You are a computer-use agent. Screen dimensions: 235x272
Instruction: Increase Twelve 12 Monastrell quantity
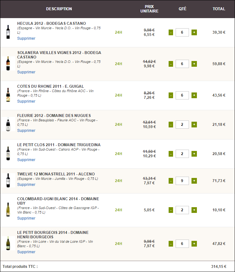point(194,181)
